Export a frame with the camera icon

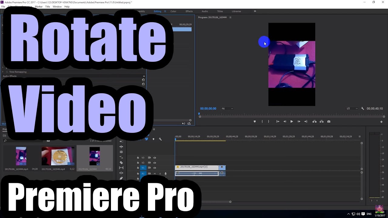[329, 121]
